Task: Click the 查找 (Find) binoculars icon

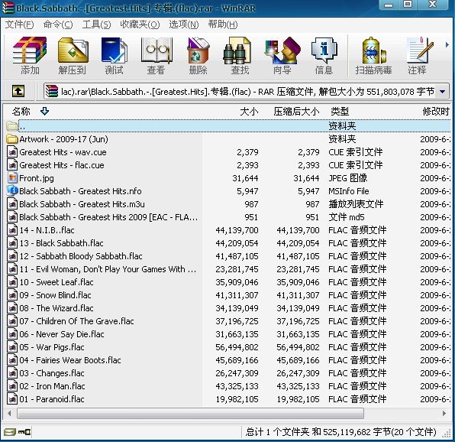Action: click(237, 50)
